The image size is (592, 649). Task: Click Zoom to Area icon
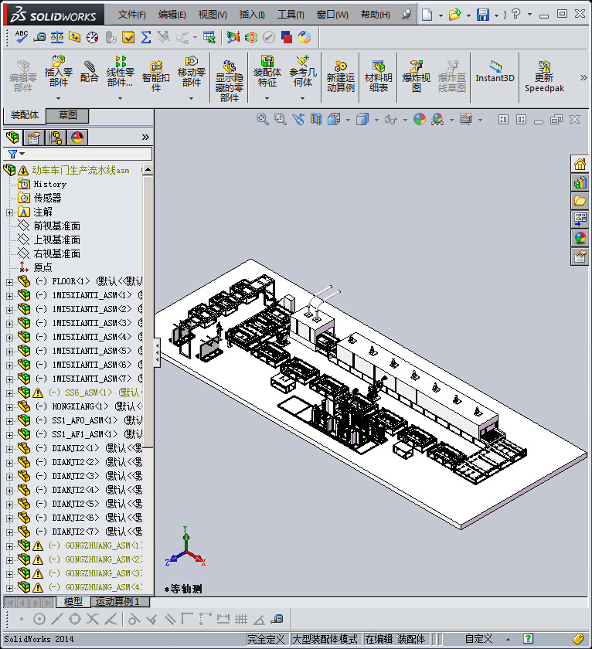[281, 119]
